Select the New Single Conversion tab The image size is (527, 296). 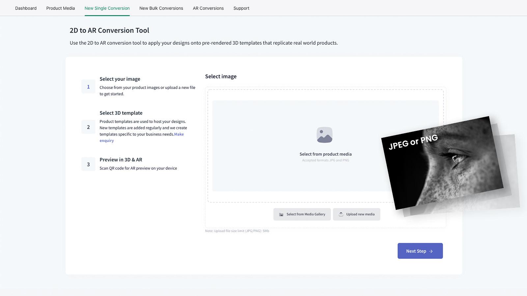tap(107, 8)
